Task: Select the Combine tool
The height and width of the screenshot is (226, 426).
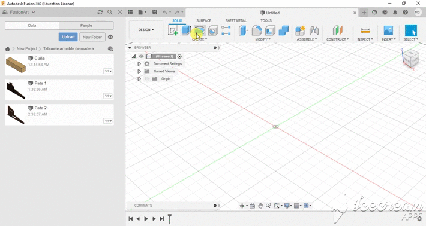Action: point(284,30)
